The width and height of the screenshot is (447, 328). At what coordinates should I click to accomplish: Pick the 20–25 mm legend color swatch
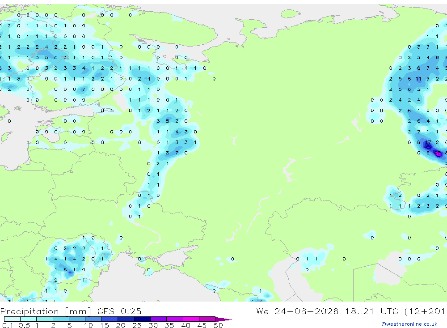point(126,319)
